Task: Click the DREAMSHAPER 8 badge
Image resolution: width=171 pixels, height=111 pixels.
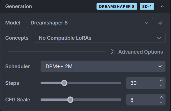Action: tap(117, 6)
